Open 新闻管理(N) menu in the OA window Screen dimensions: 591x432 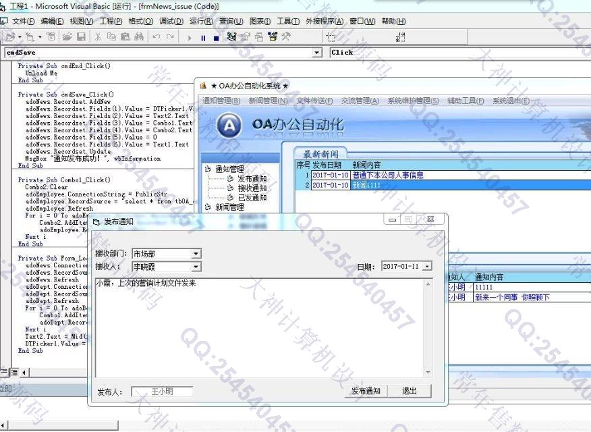(x=268, y=101)
